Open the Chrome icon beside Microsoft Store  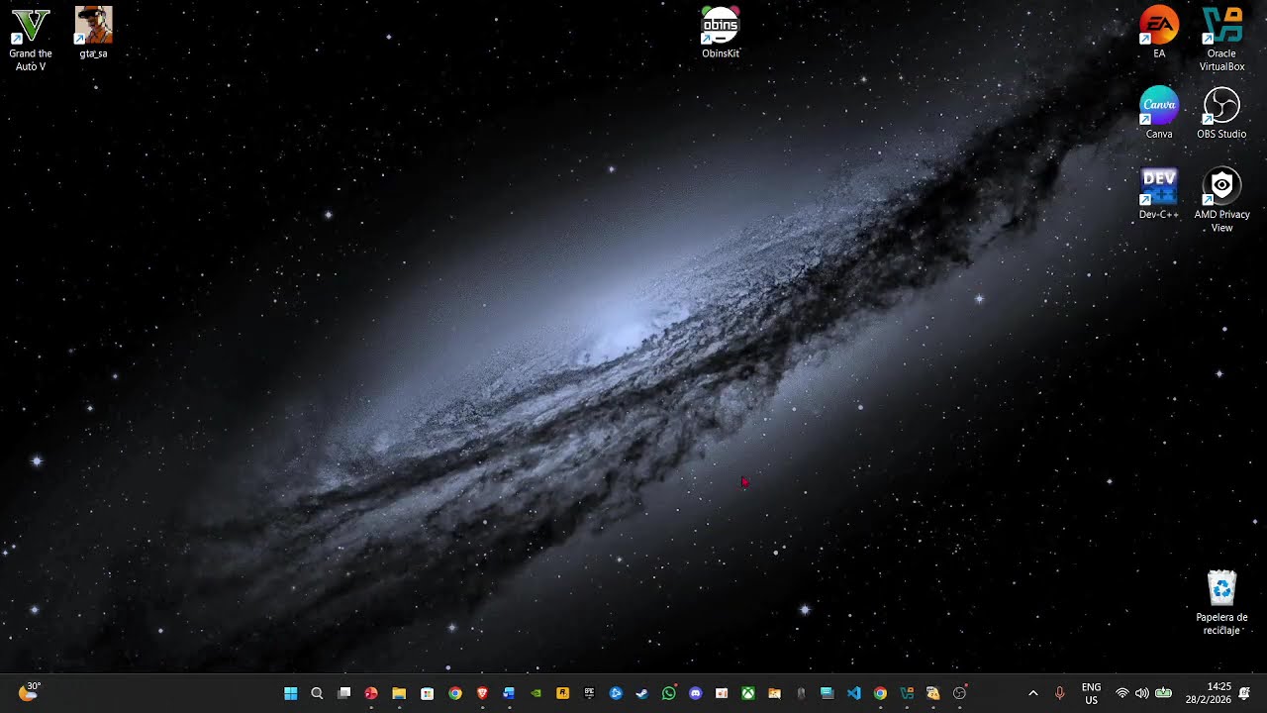click(x=454, y=693)
